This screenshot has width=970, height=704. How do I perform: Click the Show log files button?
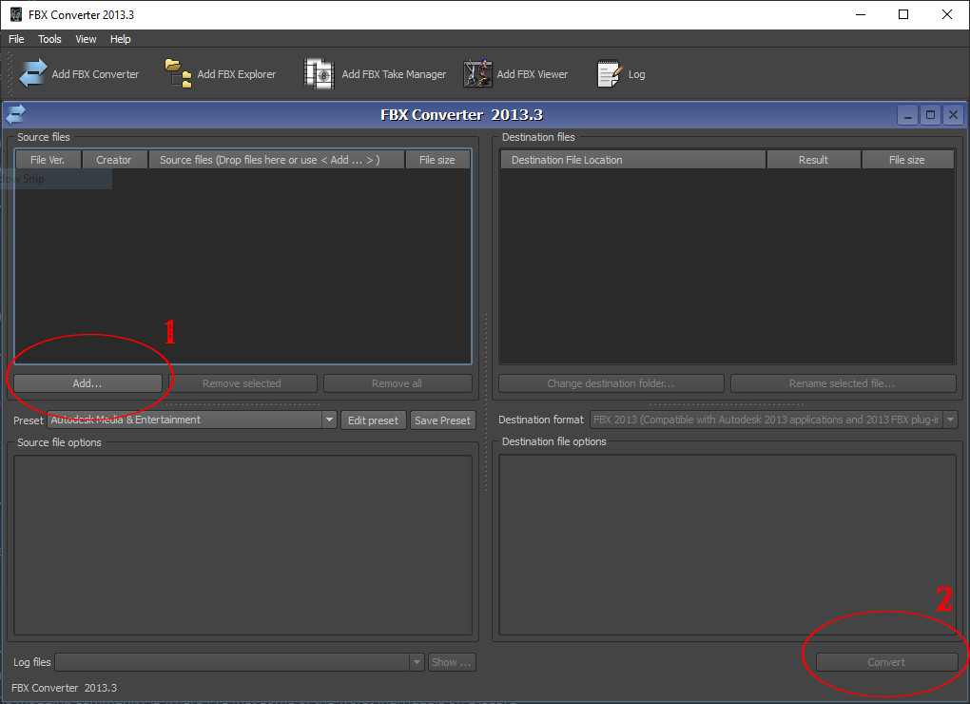click(451, 662)
